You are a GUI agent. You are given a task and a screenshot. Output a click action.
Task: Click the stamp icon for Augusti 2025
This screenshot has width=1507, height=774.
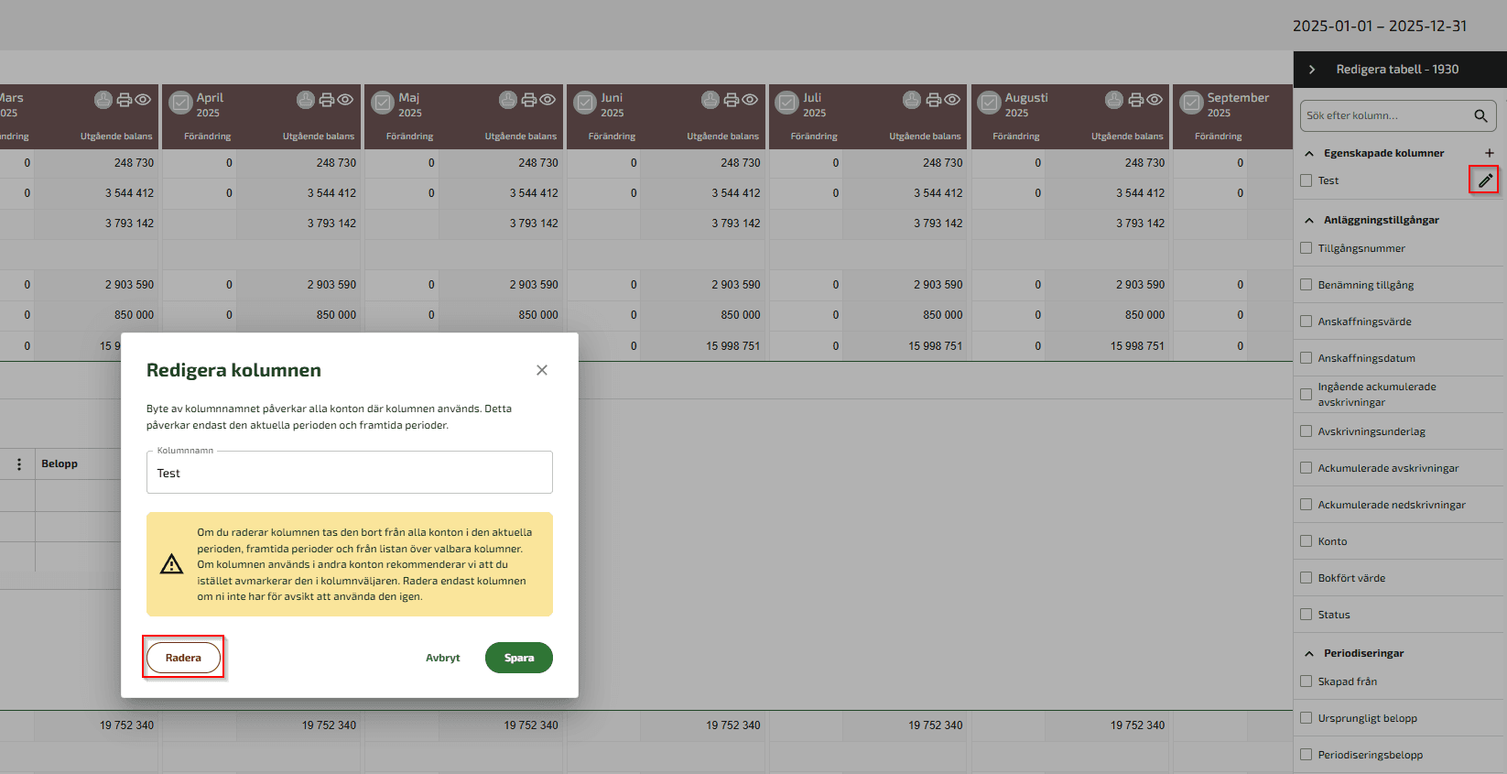tap(1113, 100)
